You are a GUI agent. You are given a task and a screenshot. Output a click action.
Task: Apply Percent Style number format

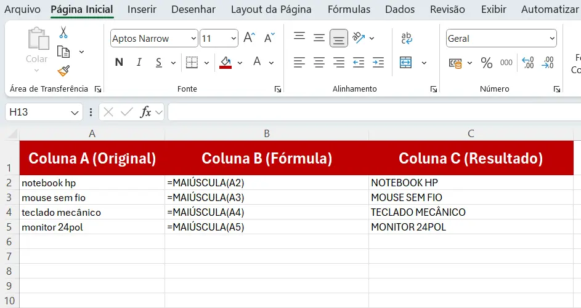point(487,63)
